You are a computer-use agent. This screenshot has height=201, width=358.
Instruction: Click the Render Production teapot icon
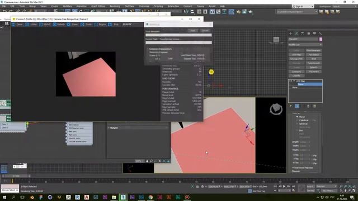(x=251, y=12)
